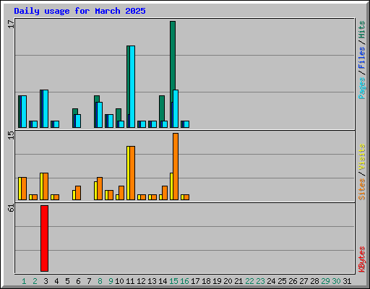
Task: Click the 'Hits' legend label
Action: tap(362, 30)
